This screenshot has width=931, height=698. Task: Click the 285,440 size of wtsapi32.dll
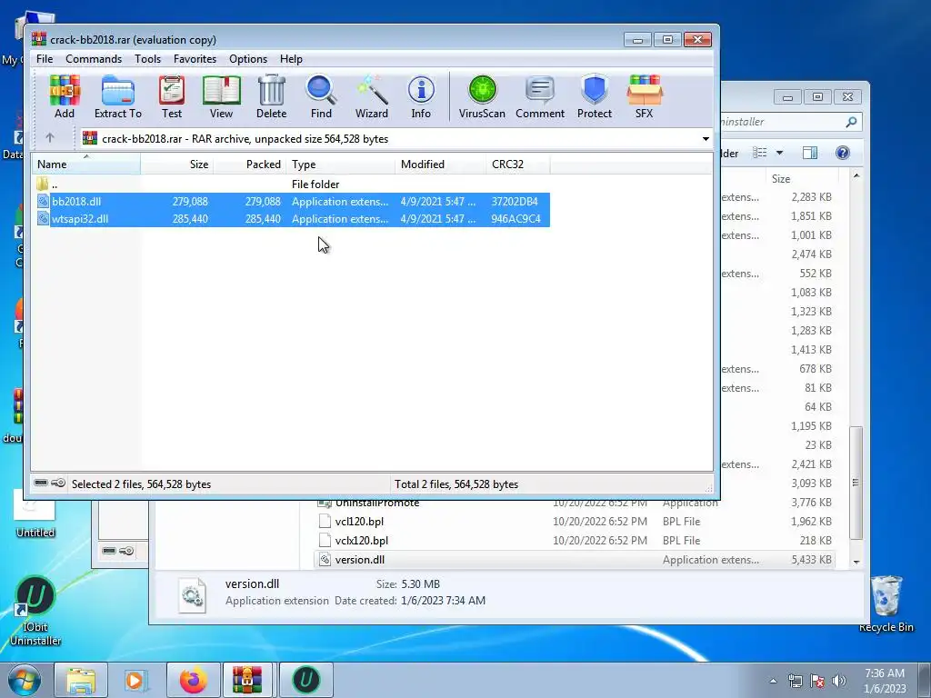click(x=190, y=218)
